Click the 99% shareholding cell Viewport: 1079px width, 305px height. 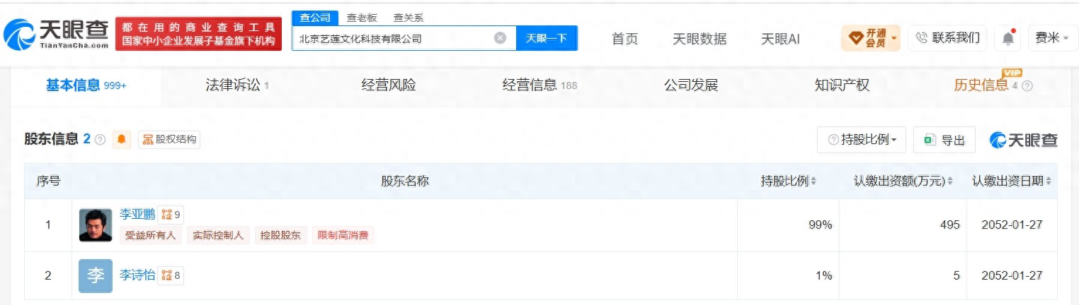(x=788, y=225)
